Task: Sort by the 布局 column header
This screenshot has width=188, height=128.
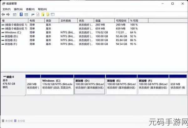Action: pyautogui.click(x=36, y=21)
